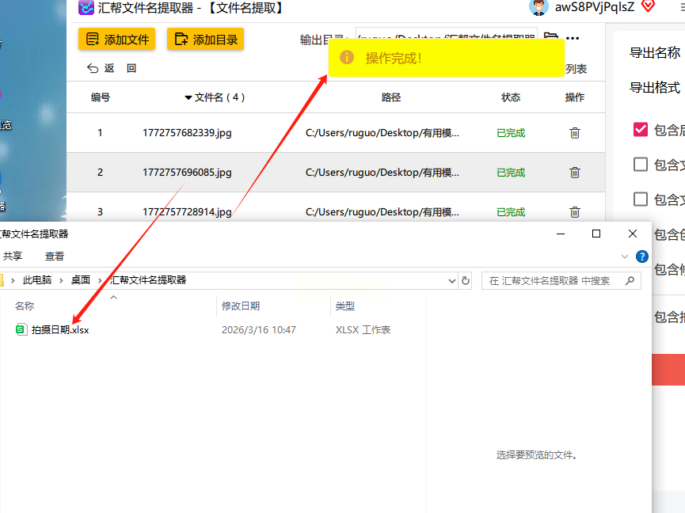The image size is (685, 513).
Task: Click the Add Directory (添加目录) button
Action: 205,40
